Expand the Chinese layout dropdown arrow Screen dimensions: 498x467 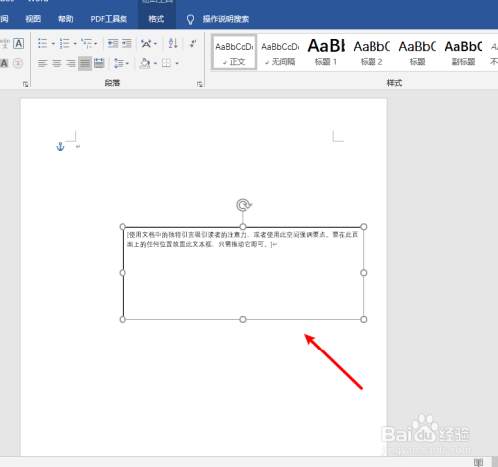coord(155,44)
